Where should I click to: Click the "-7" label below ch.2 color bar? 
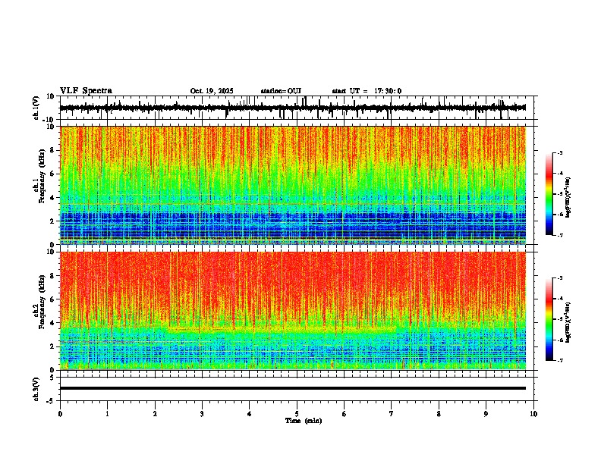point(559,360)
